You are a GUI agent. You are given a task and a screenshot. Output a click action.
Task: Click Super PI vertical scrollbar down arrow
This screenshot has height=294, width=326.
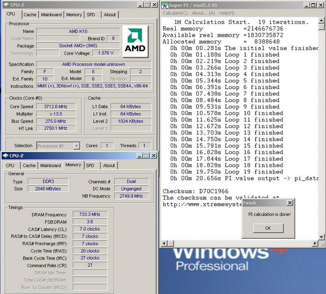coord(321,237)
